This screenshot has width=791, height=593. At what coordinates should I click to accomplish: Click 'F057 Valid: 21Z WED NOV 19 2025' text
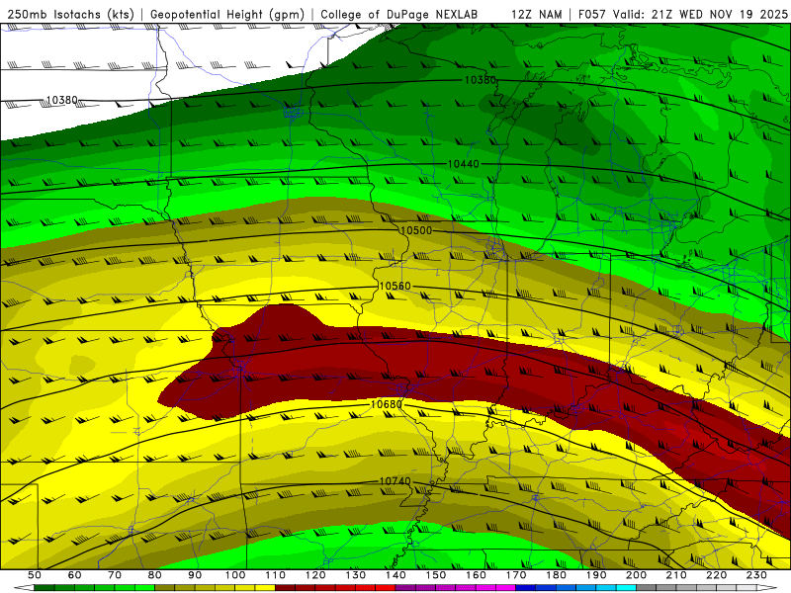tap(682, 15)
